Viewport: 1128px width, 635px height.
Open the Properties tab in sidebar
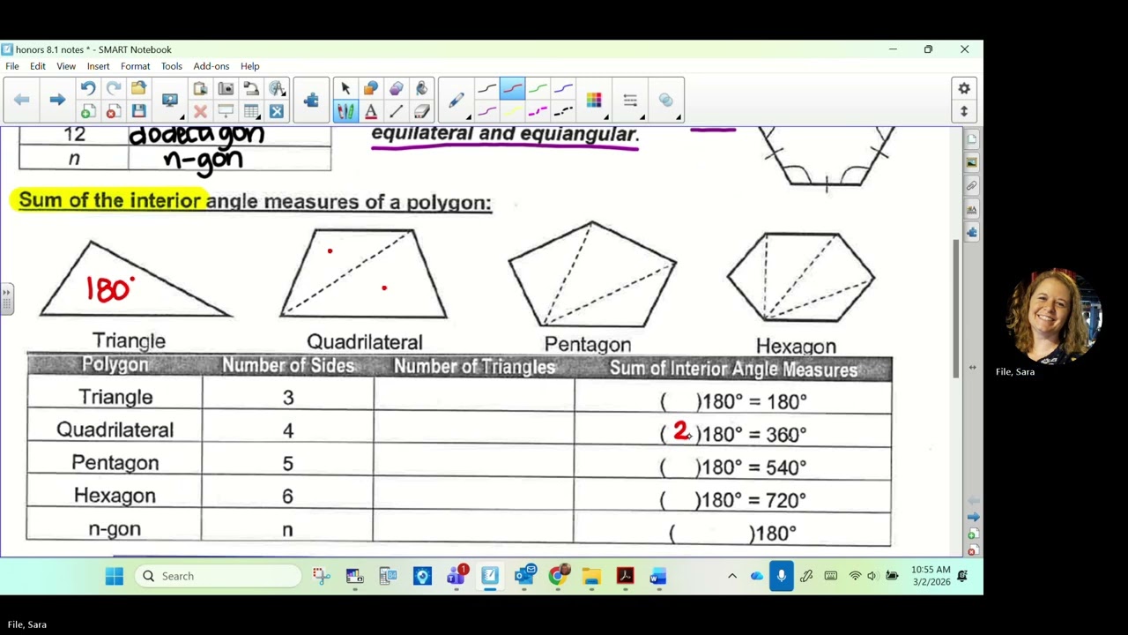point(972,209)
